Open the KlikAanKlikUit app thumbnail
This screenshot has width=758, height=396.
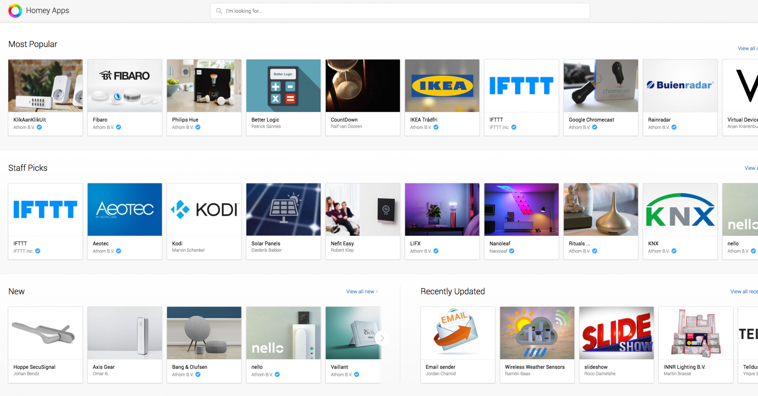tap(45, 86)
